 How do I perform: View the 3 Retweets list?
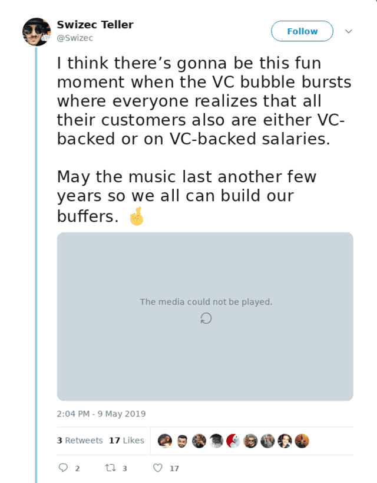tap(80, 441)
